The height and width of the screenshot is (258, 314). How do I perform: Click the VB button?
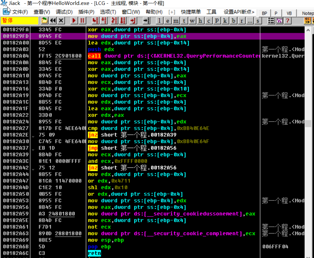[x=289, y=13]
